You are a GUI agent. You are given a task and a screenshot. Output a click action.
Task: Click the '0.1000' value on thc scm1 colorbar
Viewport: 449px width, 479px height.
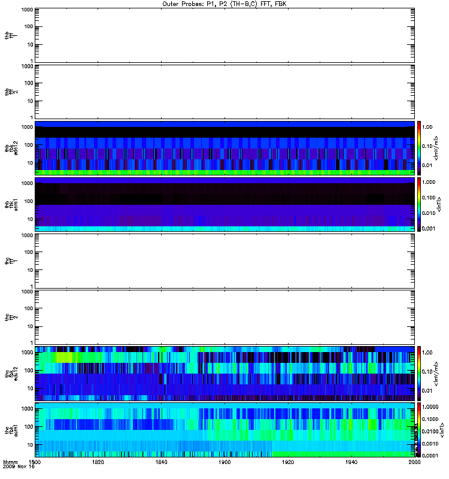[x=430, y=419]
